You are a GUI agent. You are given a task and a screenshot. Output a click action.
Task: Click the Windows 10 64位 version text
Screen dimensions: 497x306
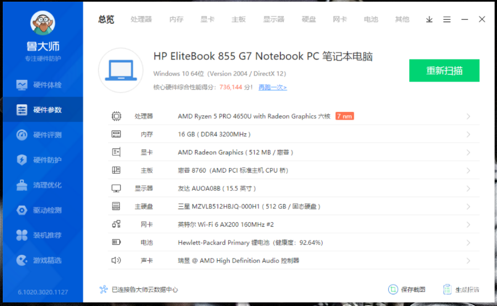tap(220, 73)
